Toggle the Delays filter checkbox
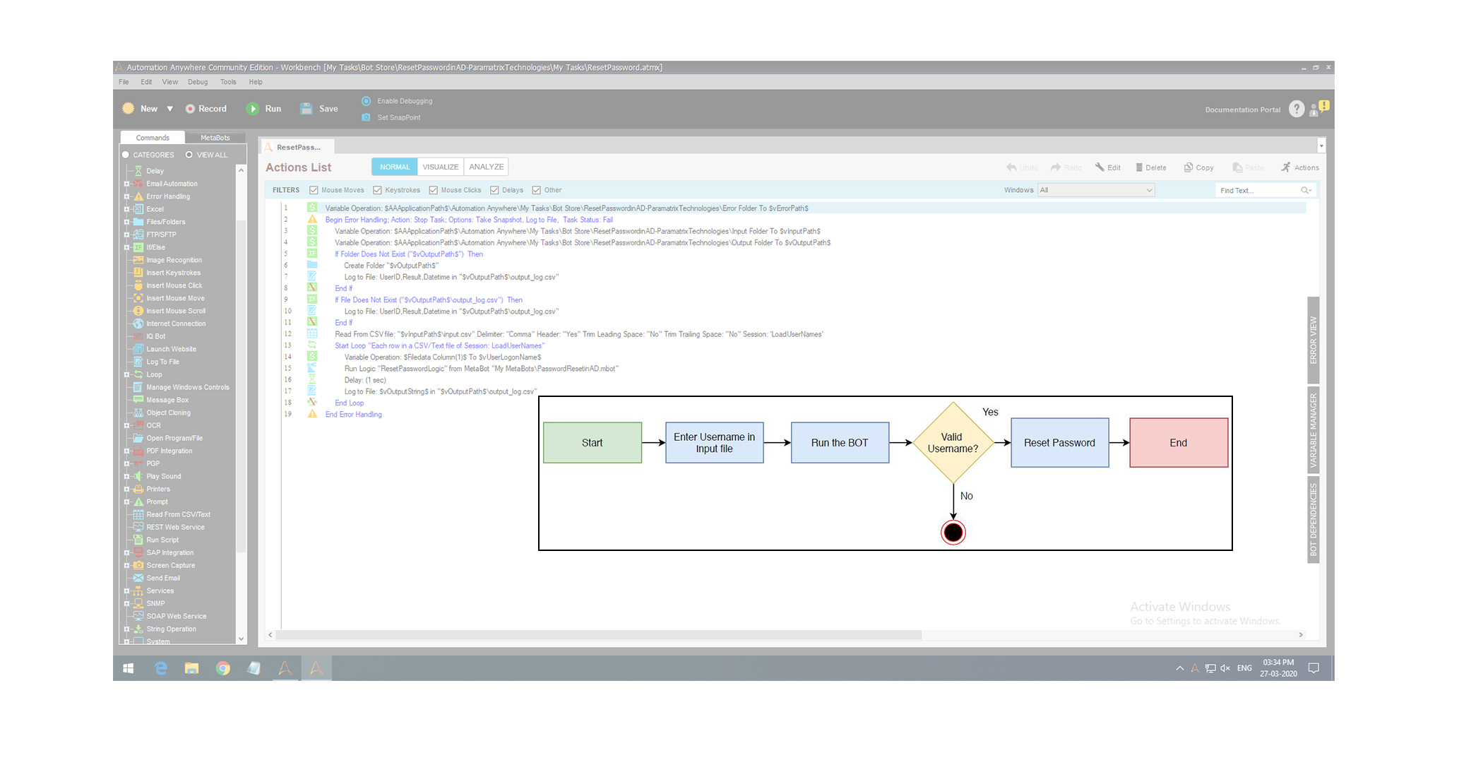1483x777 pixels. [x=494, y=190]
